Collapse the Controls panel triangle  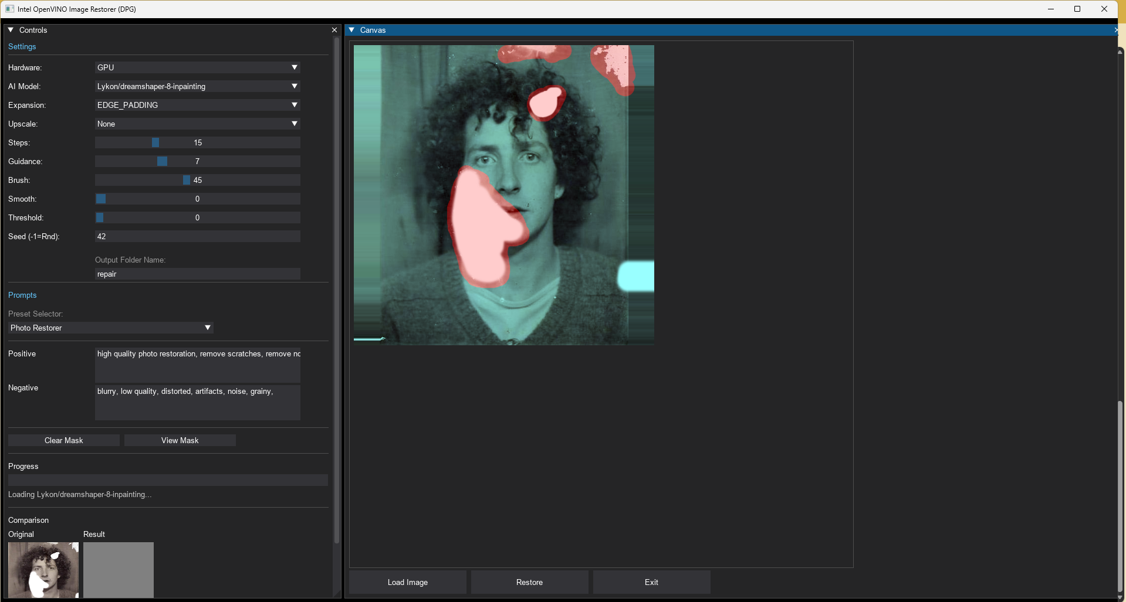point(11,30)
